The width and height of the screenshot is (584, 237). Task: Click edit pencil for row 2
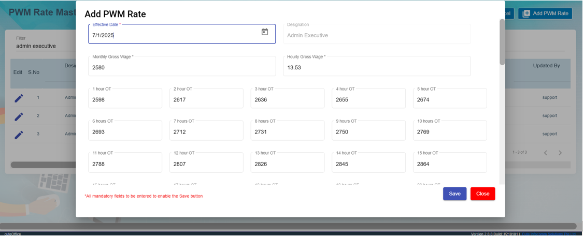(x=19, y=116)
